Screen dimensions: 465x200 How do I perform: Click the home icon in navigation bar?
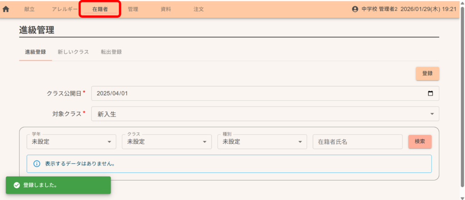(x=6, y=9)
